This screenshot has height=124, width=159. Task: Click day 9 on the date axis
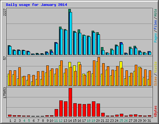tap(48, 121)
